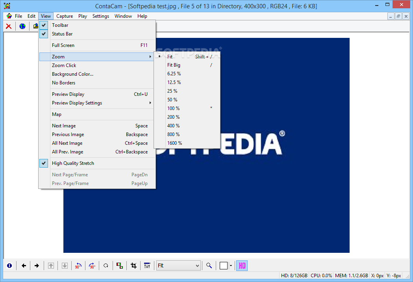The width and height of the screenshot is (413, 282).
Task: Click the globe icon in top toolbar
Action: [22, 26]
